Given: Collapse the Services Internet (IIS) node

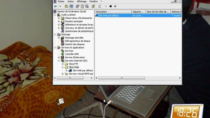Looking at the screenshot, I should point(59,61).
